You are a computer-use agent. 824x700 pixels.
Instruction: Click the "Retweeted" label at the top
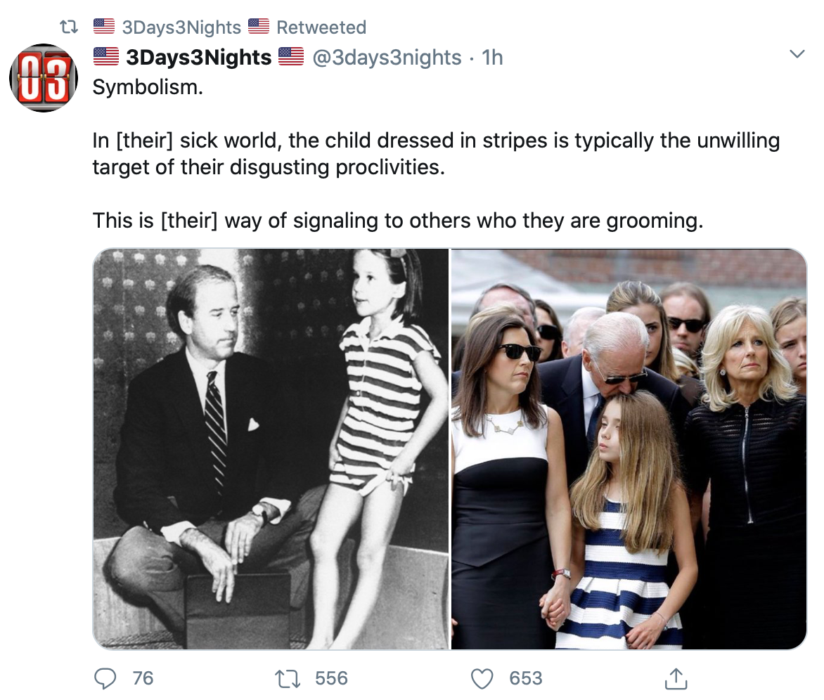pyautogui.click(x=321, y=27)
